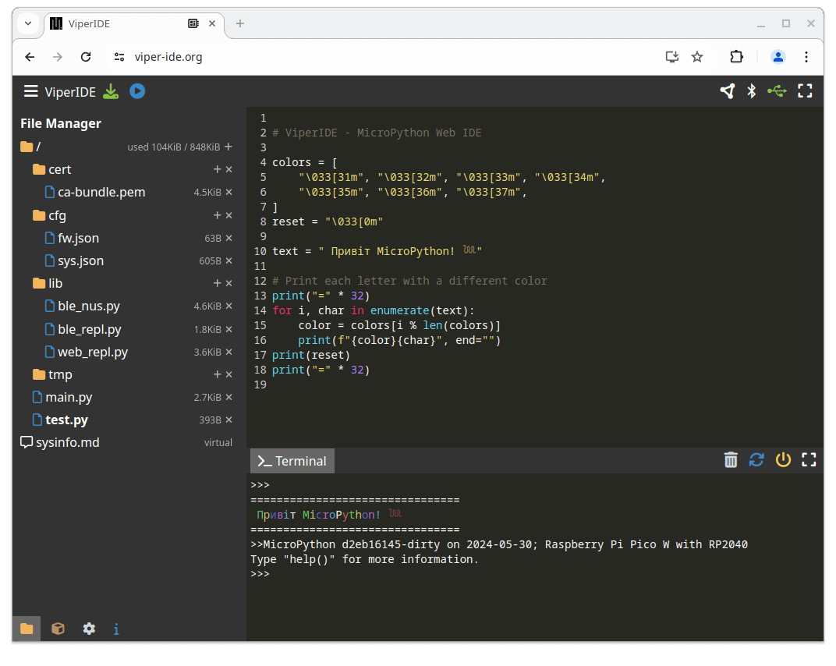Bookmark this page with star icon
Screen dimensions: 836x666
[697, 57]
